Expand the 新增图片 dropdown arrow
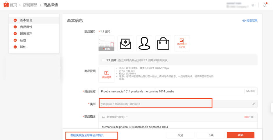 127,117
